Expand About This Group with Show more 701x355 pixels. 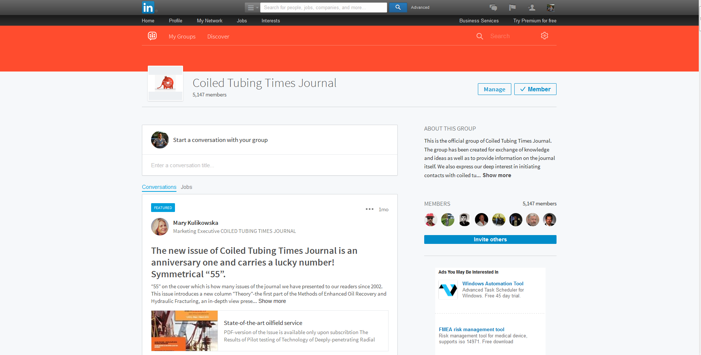(x=497, y=175)
